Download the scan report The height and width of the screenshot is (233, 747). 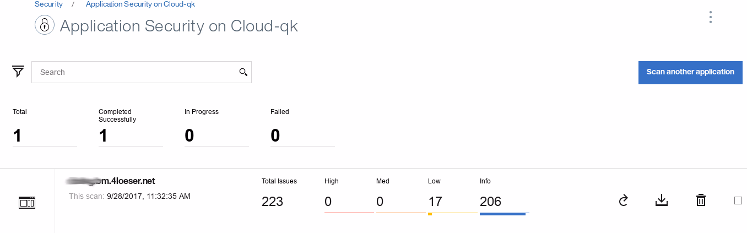662,201
